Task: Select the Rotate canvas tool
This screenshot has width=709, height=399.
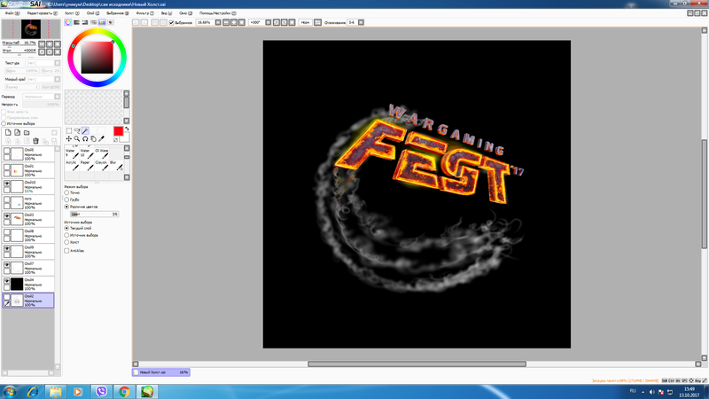Action: pyautogui.click(x=85, y=139)
